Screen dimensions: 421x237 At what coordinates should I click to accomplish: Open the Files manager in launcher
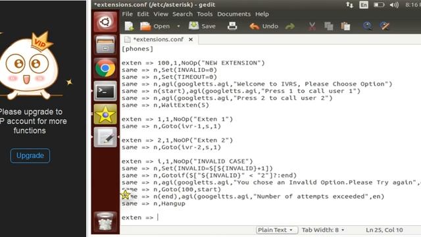click(x=105, y=45)
